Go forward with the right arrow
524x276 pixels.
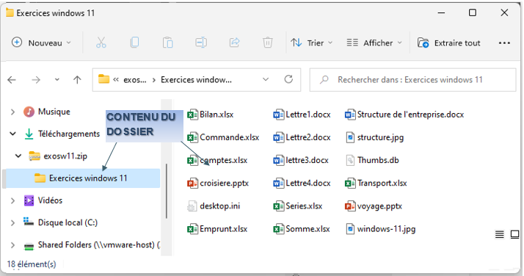36,80
